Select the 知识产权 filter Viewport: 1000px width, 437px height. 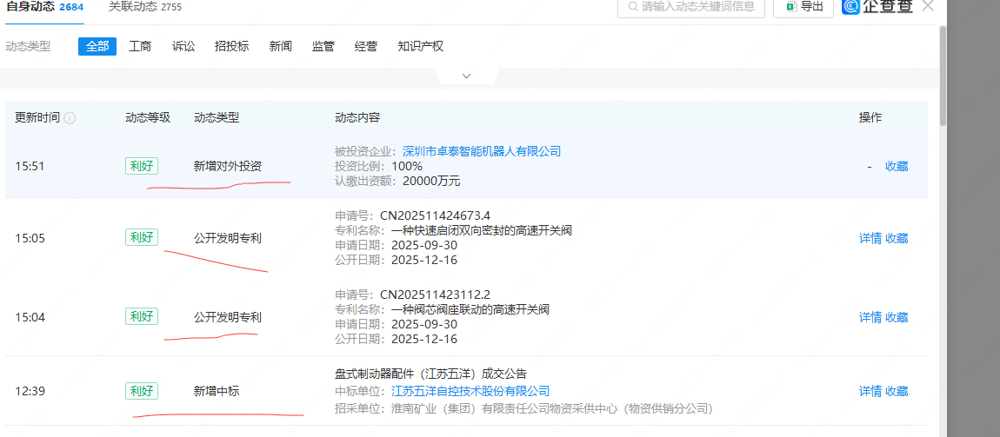click(x=420, y=47)
